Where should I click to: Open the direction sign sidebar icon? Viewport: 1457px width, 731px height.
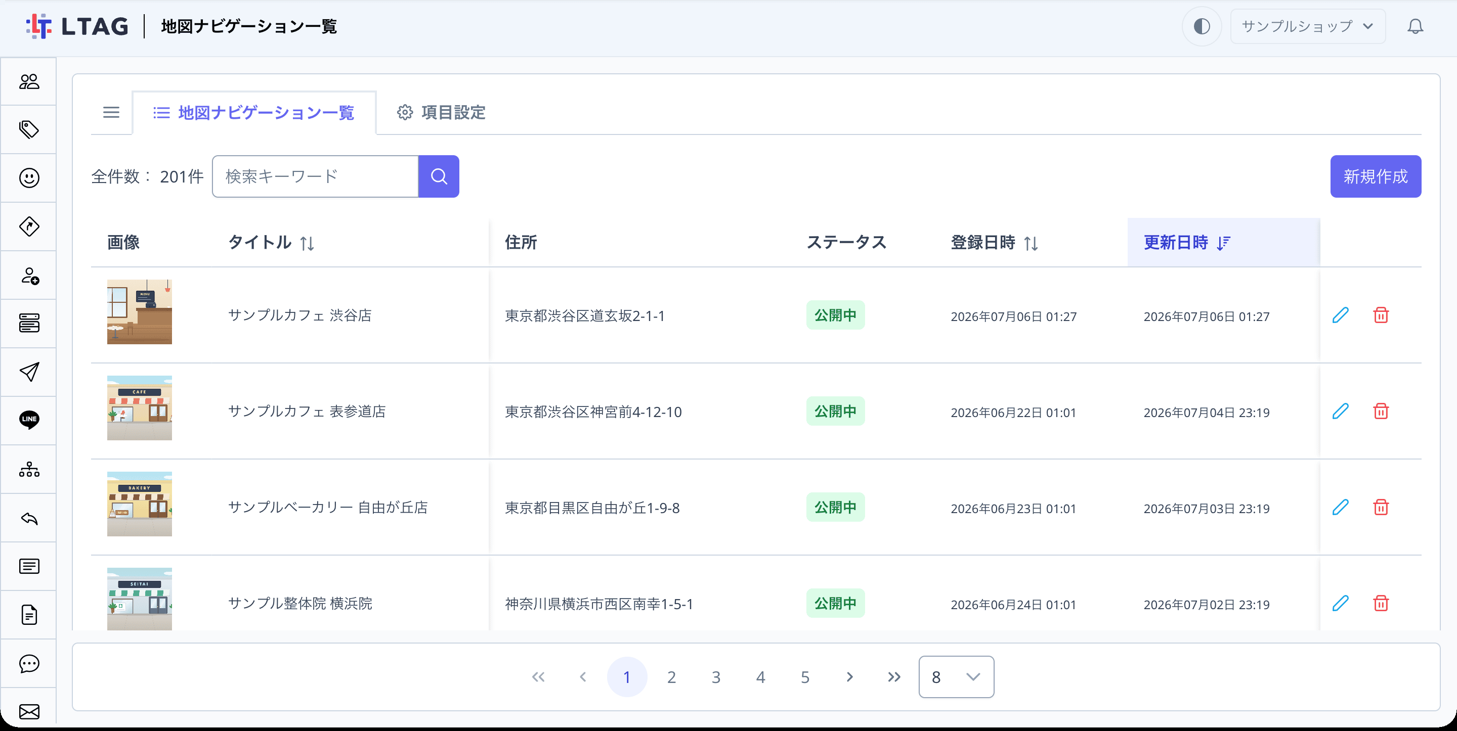tap(29, 226)
